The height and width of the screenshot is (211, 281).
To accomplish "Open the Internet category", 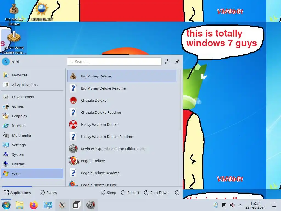I will [32, 126].
